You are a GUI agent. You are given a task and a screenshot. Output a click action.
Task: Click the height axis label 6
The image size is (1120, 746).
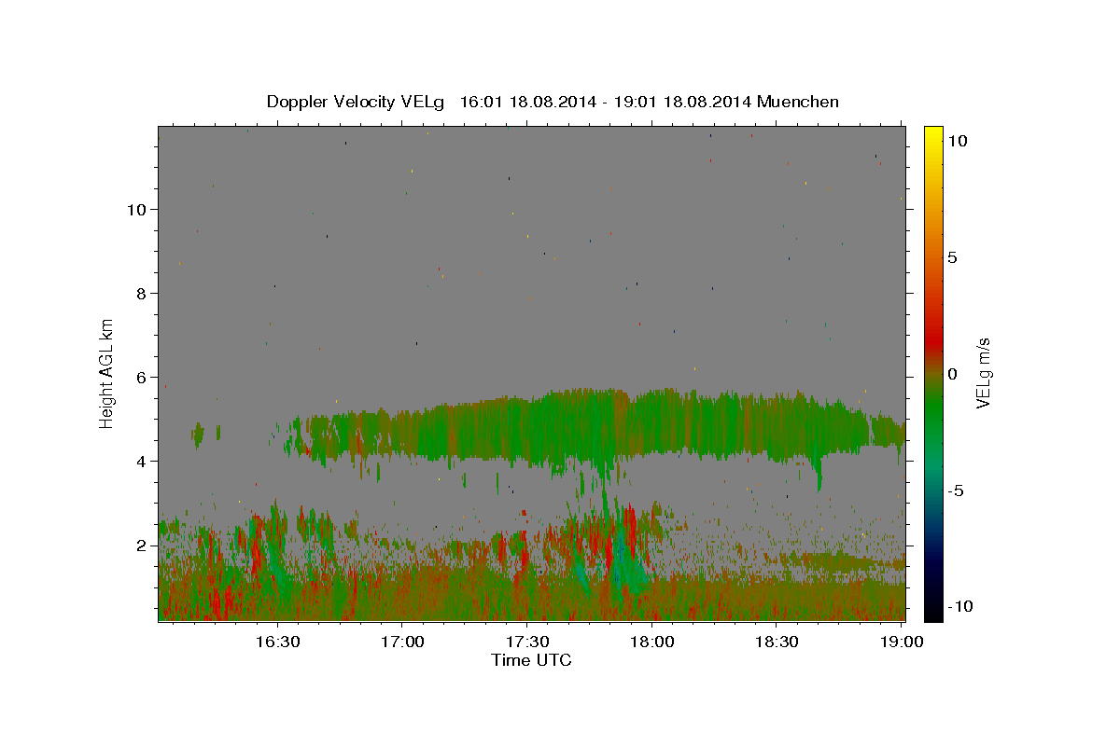(143, 377)
